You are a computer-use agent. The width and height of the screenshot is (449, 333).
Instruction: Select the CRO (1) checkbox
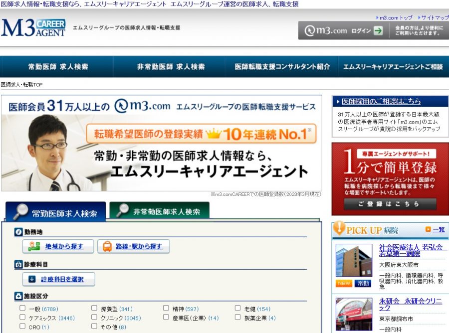(22, 326)
